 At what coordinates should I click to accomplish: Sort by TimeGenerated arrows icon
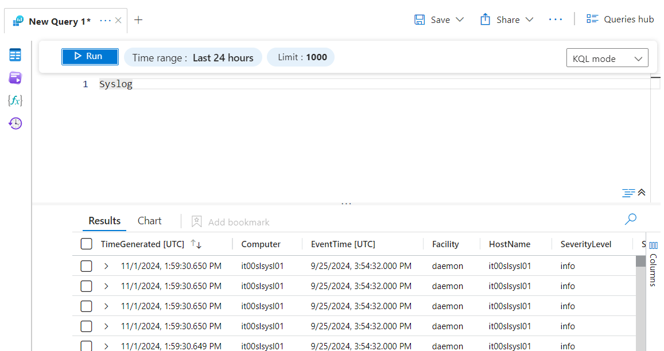pyautogui.click(x=196, y=244)
